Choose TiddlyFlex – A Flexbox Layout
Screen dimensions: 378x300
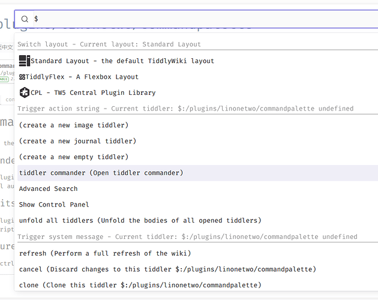click(197, 77)
